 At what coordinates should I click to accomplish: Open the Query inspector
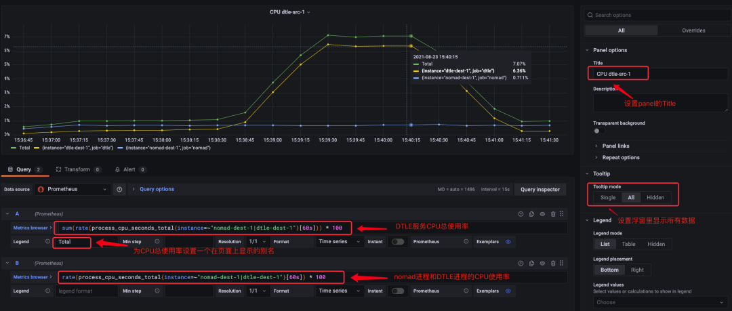pos(540,190)
